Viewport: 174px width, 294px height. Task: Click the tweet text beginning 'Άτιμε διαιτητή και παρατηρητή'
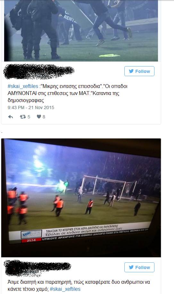point(79,286)
